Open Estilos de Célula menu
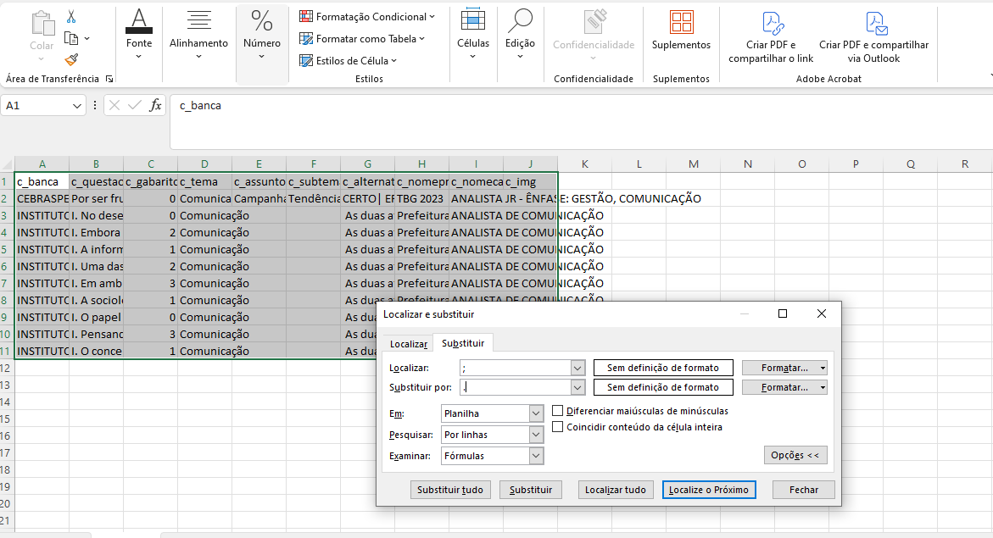The image size is (993, 538). [349, 61]
